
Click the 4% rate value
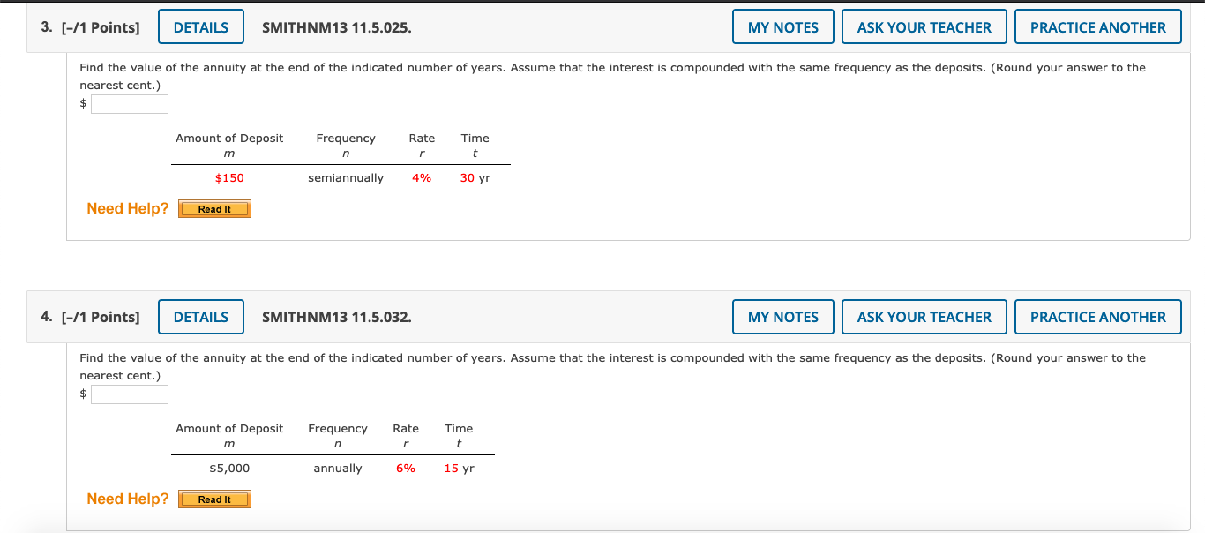click(x=422, y=178)
